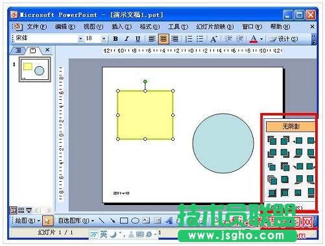Set right text alignment
The height and width of the screenshot is (246, 325).
coord(175,39)
